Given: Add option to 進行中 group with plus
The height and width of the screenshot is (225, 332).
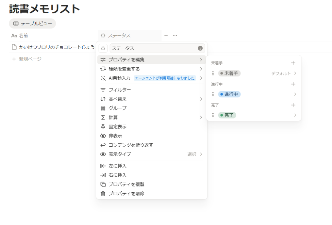Looking at the screenshot, I should [x=293, y=84].
